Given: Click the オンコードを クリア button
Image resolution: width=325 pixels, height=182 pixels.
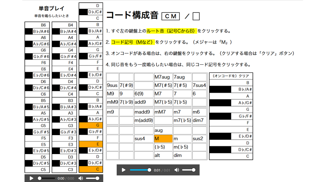Looking at the screenshot, I should click(231, 76).
